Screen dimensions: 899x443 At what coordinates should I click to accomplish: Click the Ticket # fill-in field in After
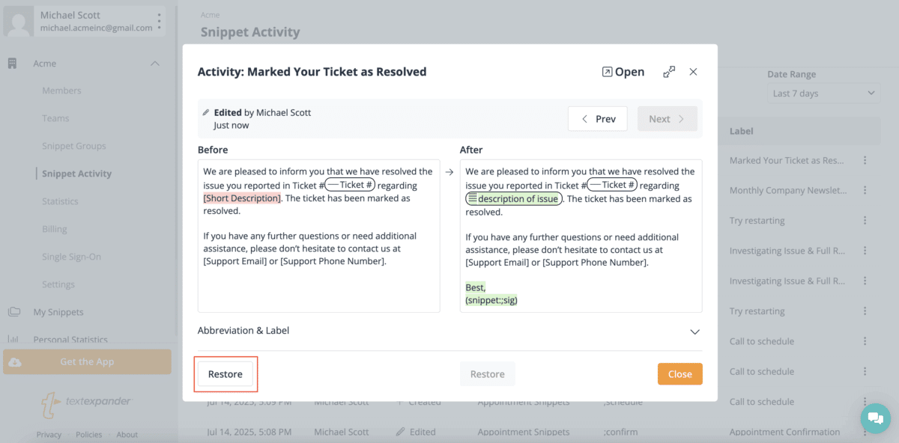pos(612,185)
